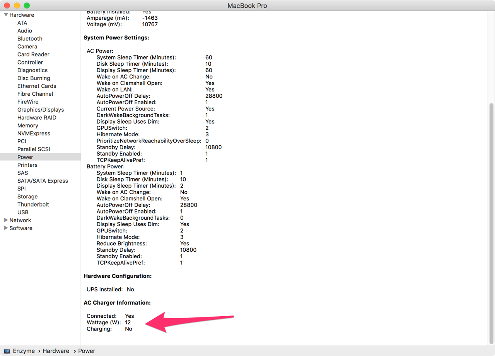Select SPI in the sidebar
Screen dimensions: 495x356
point(21,189)
